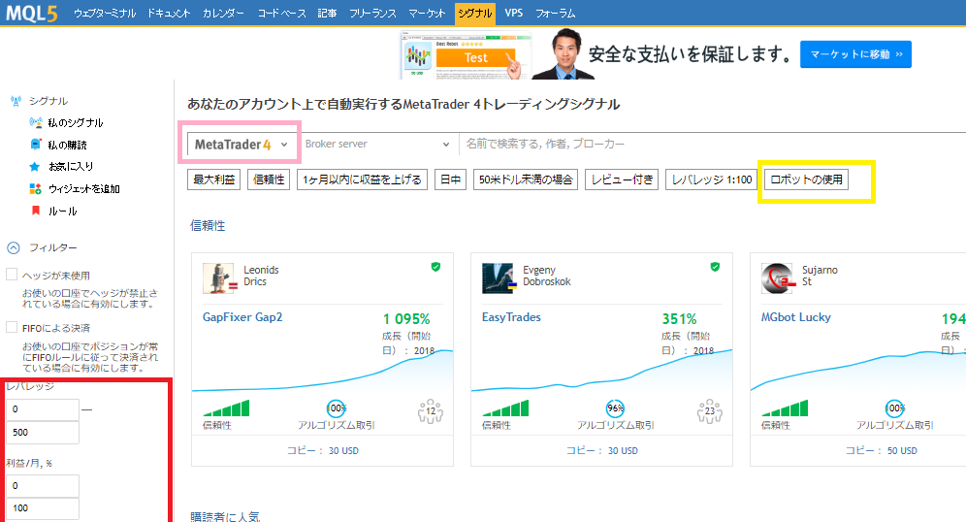The image size is (966, 522).
Task: Click the second 信頼性 filter button
Action: click(270, 179)
